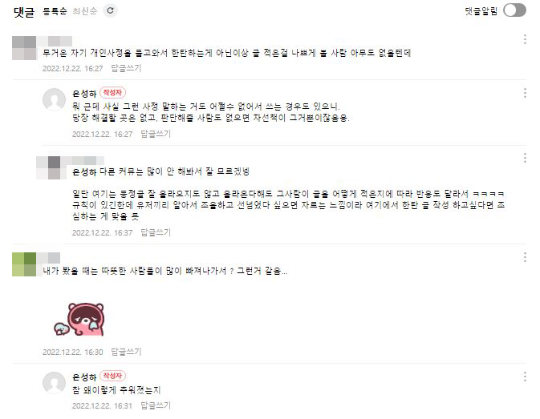540x419 pixels.
Task: Click 답글쓰기 under the 16:27 author reply
Action: click(156, 134)
